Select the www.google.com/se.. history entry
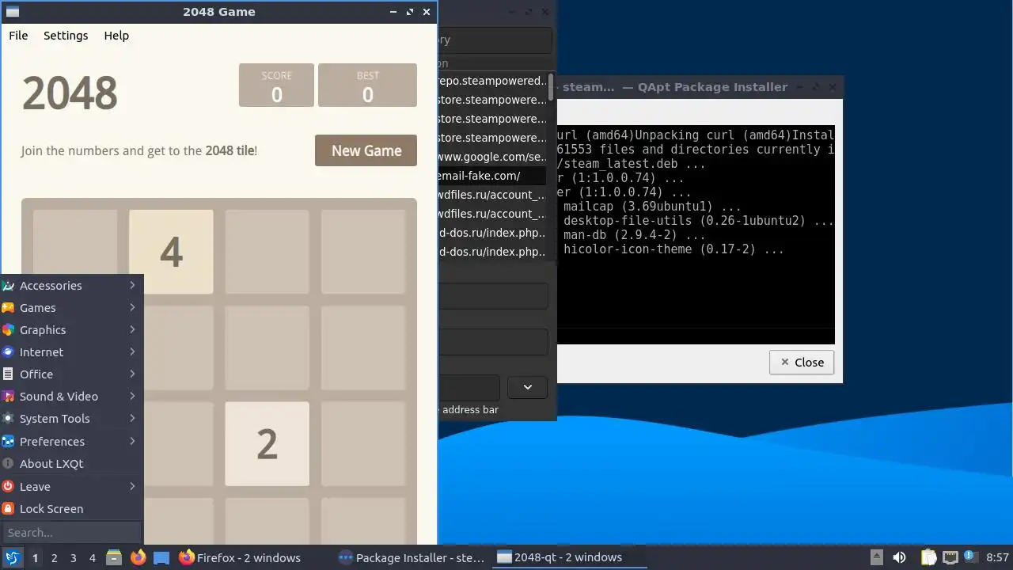The height and width of the screenshot is (570, 1013). [491, 157]
